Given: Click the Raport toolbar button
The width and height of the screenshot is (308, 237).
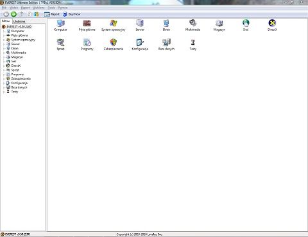Looking at the screenshot, I should [x=52, y=14].
